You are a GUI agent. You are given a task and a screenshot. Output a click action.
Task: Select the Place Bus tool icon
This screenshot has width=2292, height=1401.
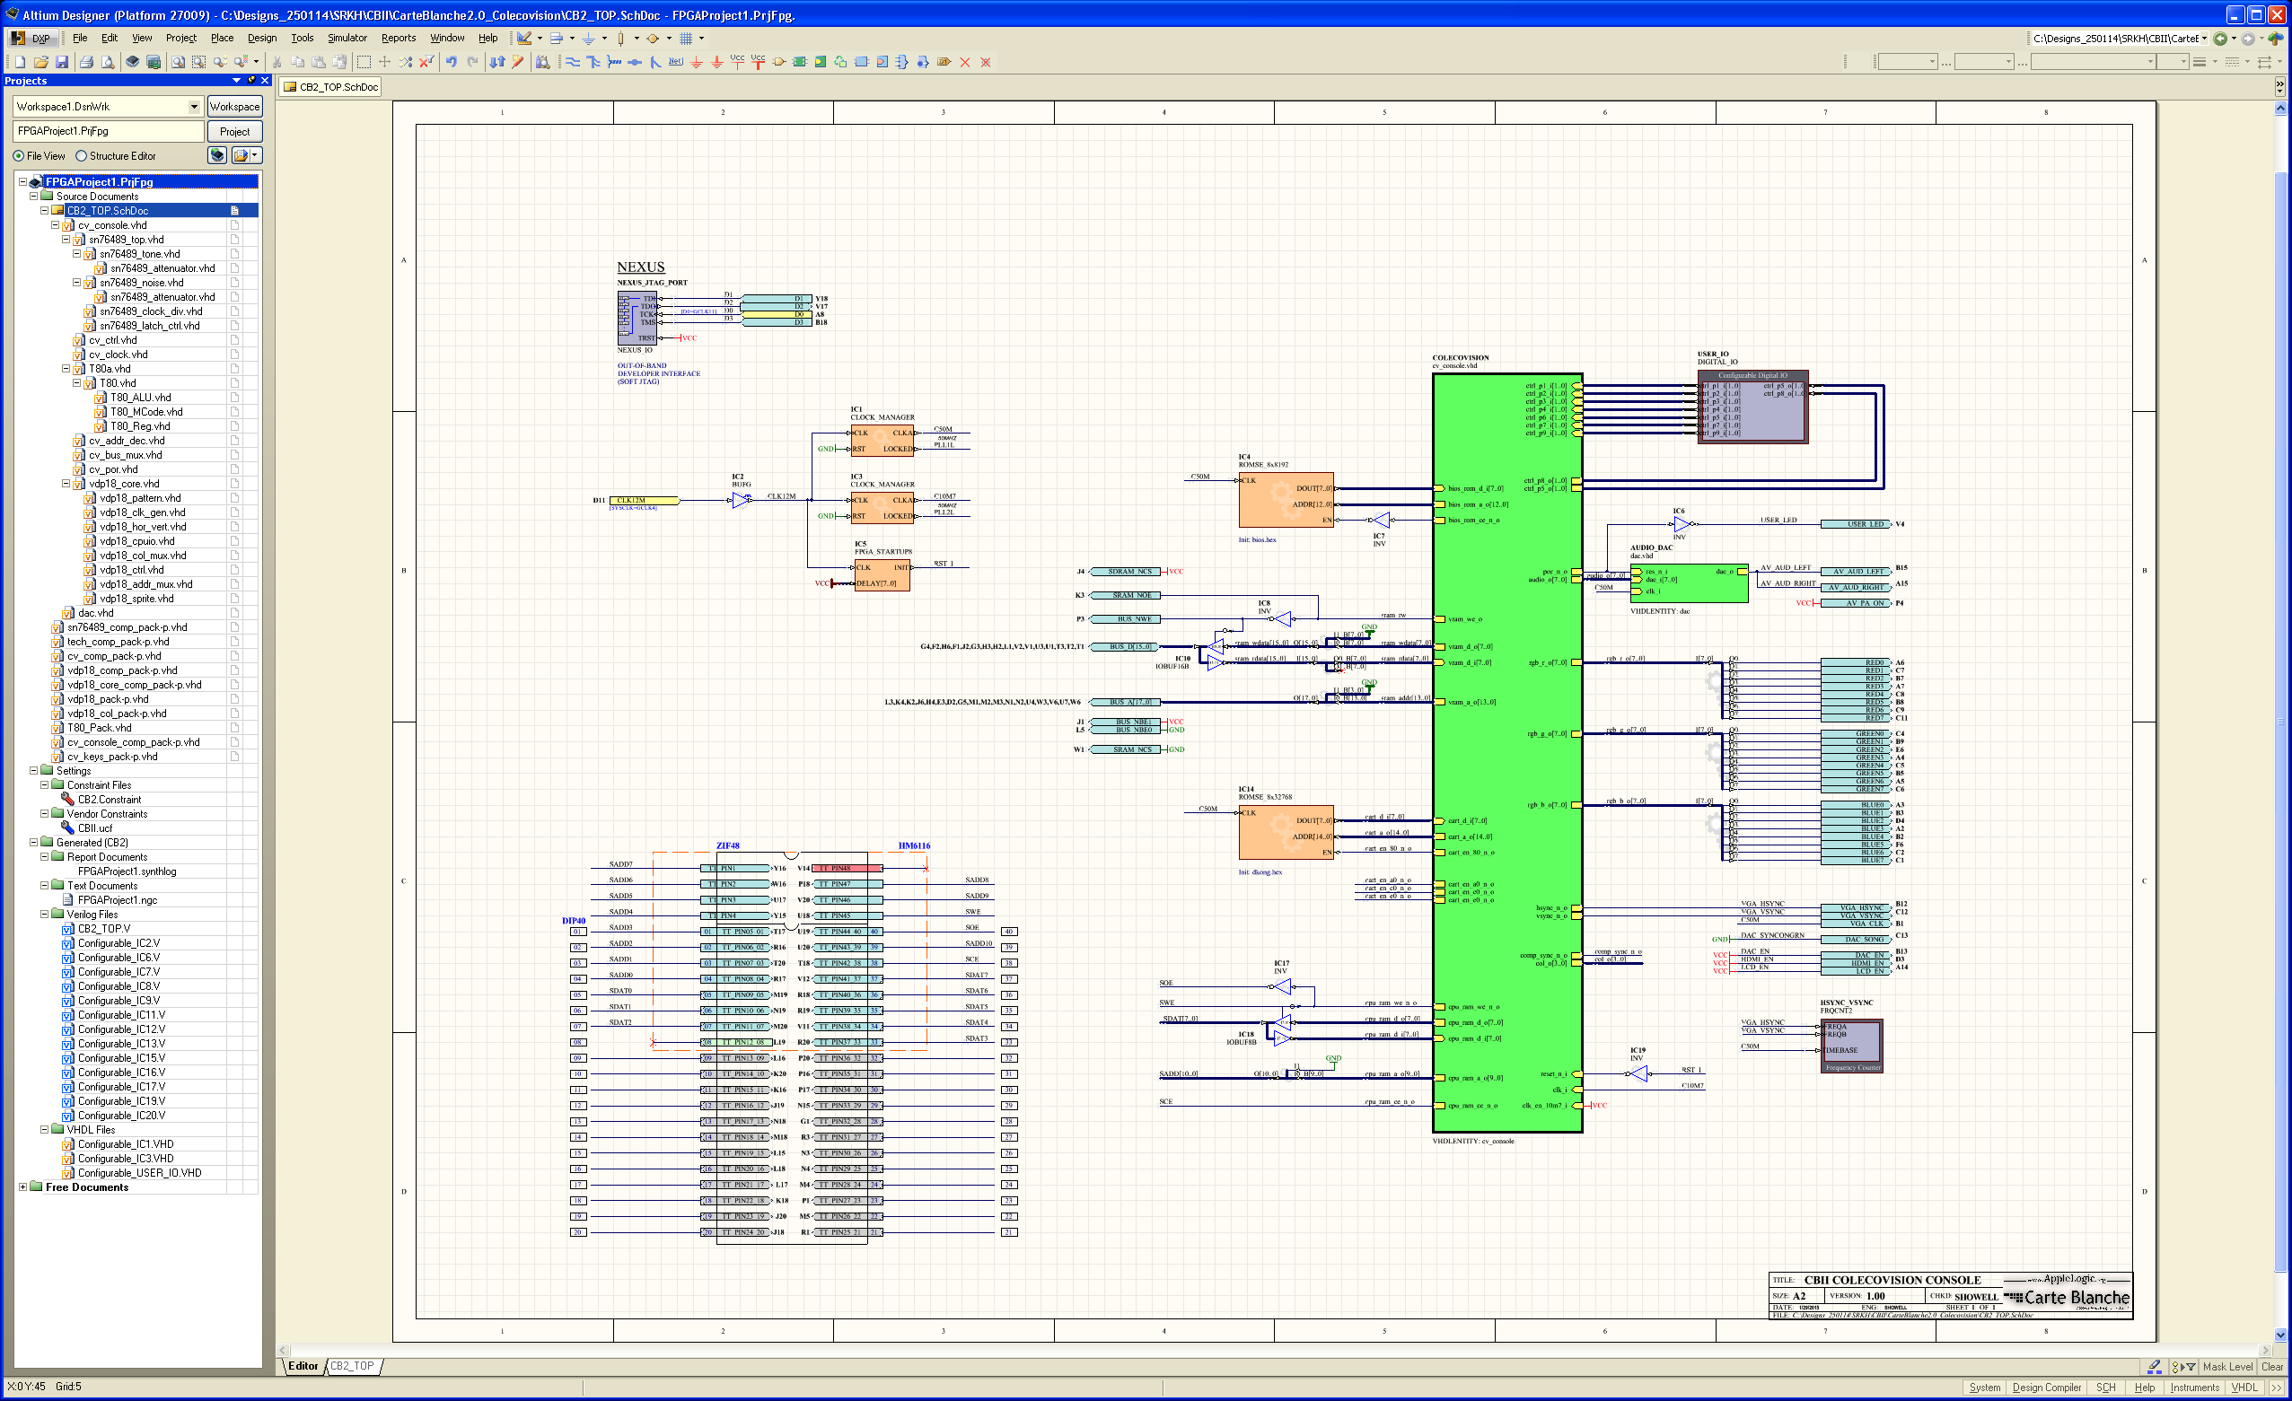[x=593, y=62]
